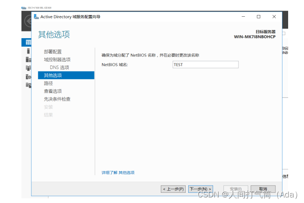
Task: Maximize the Active Directory wizard window
Action: pyautogui.click(x=259, y=17)
